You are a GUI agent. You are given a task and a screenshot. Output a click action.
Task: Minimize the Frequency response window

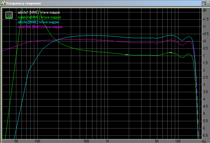click(x=203, y=3)
